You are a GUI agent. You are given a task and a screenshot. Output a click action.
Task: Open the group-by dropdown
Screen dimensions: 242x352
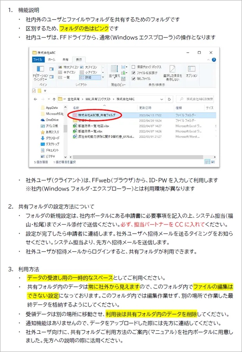[124, 67]
